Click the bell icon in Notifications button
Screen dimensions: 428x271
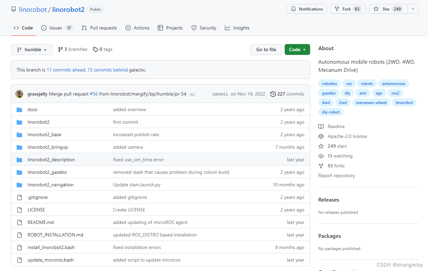tap(293, 9)
